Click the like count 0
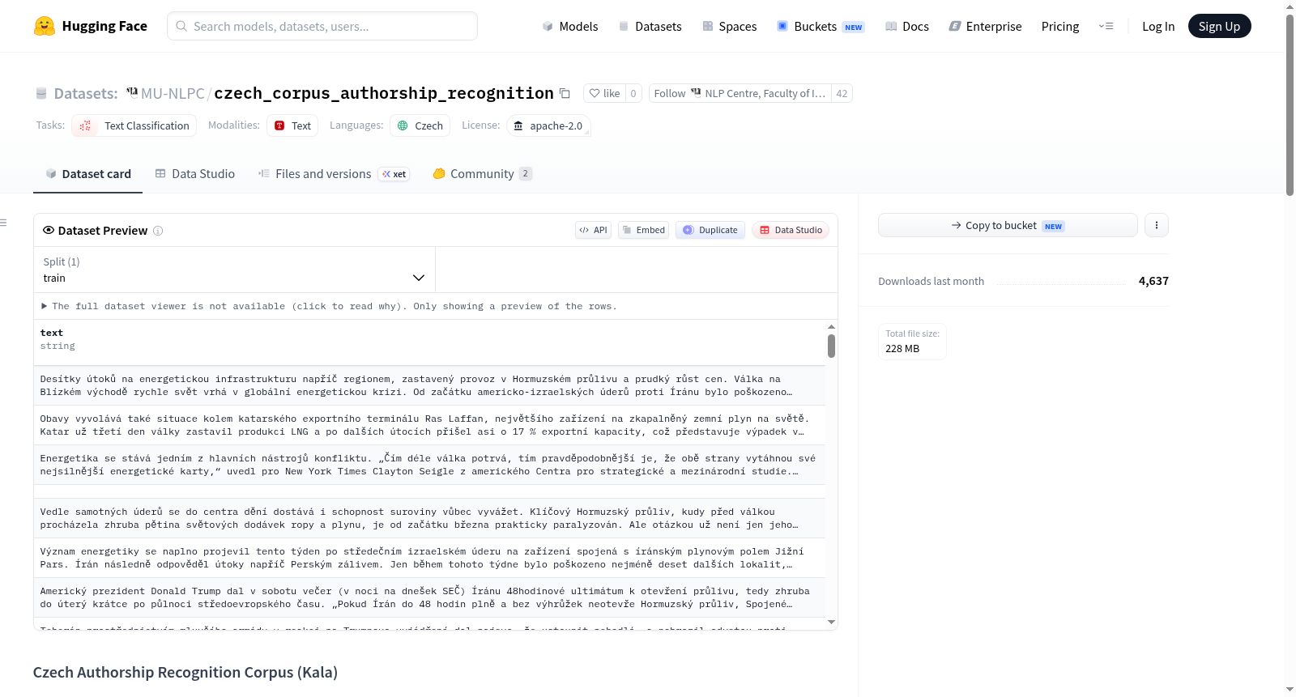 point(633,93)
